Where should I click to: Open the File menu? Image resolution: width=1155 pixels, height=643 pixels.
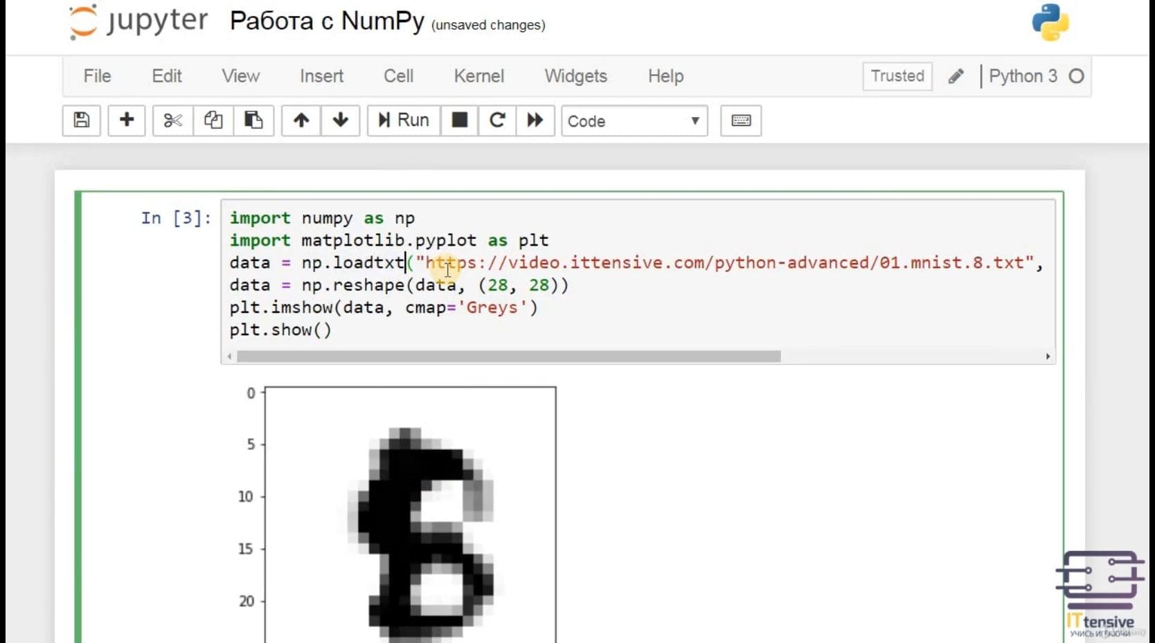click(97, 76)
